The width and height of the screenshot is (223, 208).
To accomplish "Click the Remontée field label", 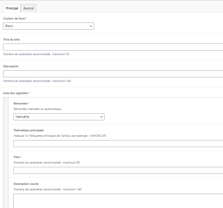I will coord(20,104).
